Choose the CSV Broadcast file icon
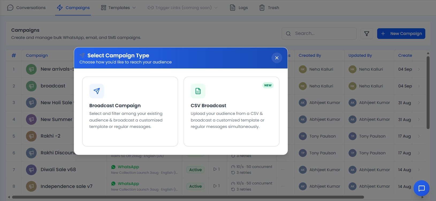 coord(198,91)
